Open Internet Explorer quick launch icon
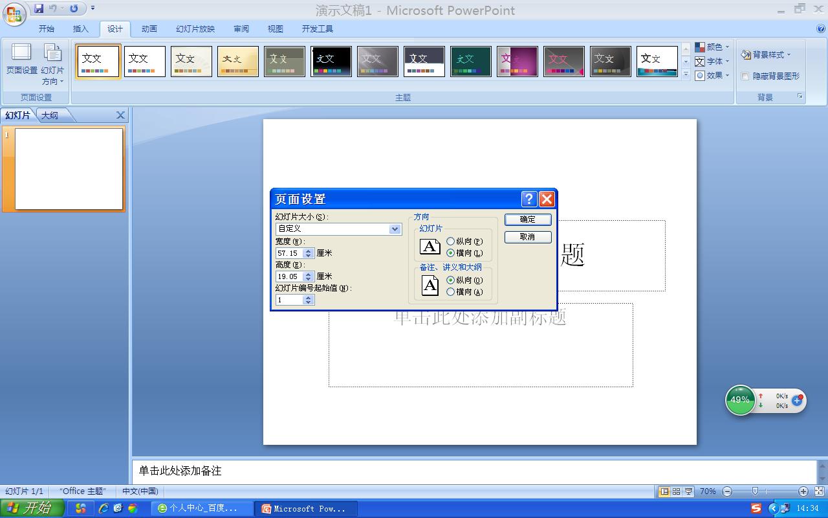The image size is (828, 518). (x=103, y=508)
